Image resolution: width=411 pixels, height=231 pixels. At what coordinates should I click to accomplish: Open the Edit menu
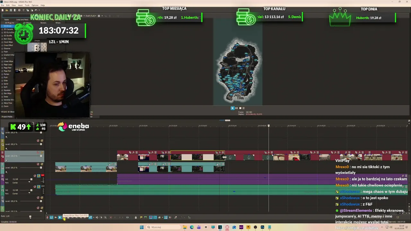pyautogui.click(x=8, y=5)
